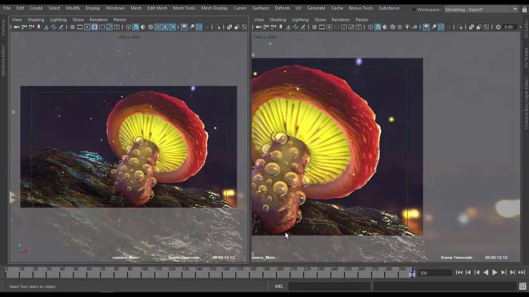Toggle Grid display in left viewport
The width and height of the screenshot is (529, 297).
72,27
